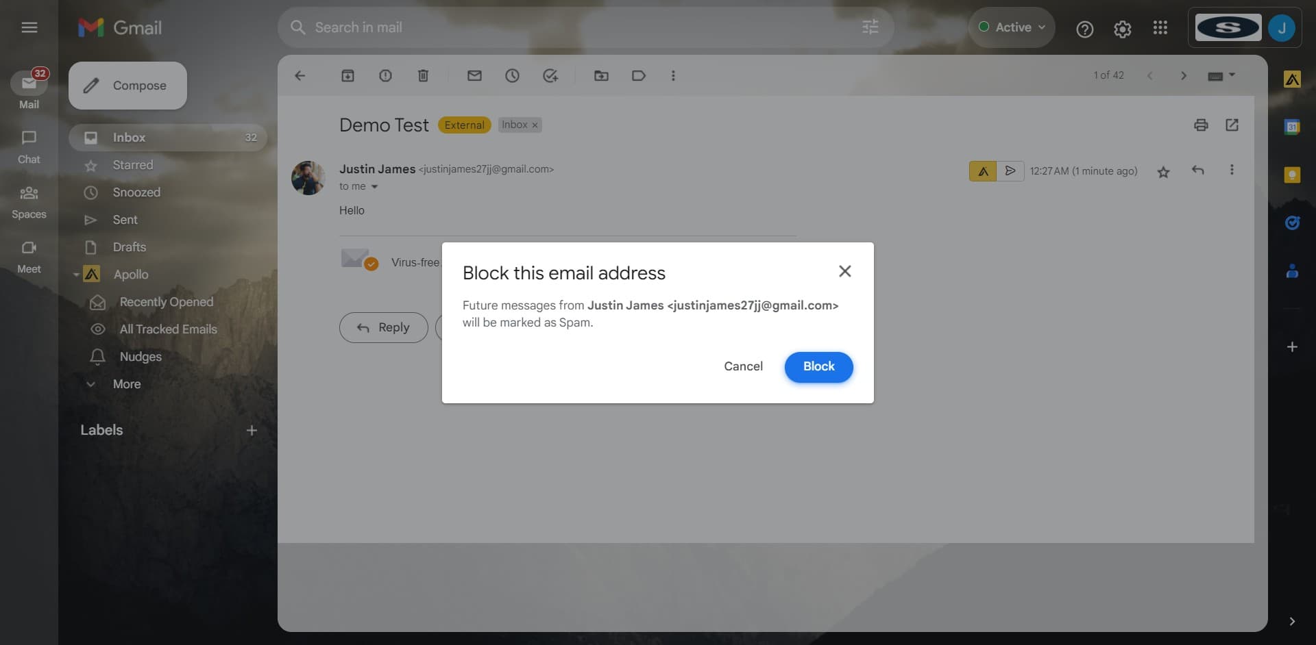Cancel blocking the email address
The image size is (1316, 645).
[x=743, y=366]
